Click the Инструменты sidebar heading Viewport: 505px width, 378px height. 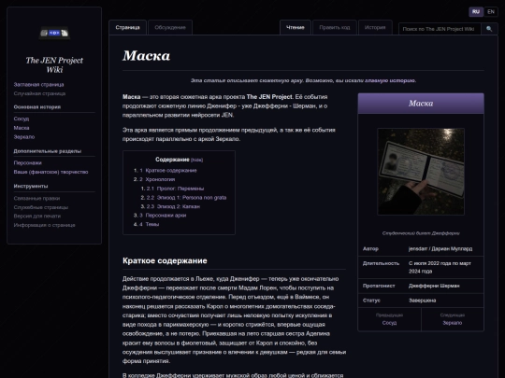coord(31,186)
